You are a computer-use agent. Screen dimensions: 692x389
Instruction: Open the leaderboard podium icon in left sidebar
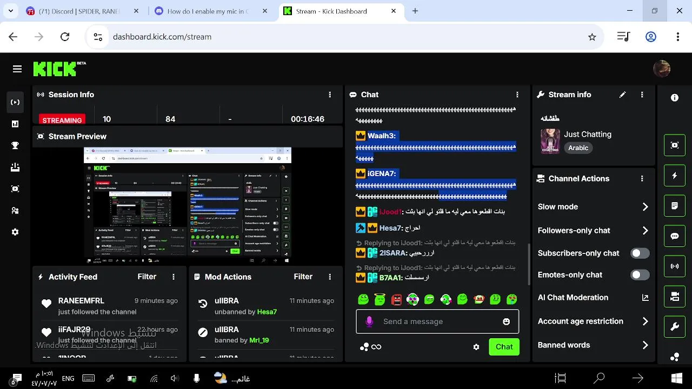tap(15, 167)
